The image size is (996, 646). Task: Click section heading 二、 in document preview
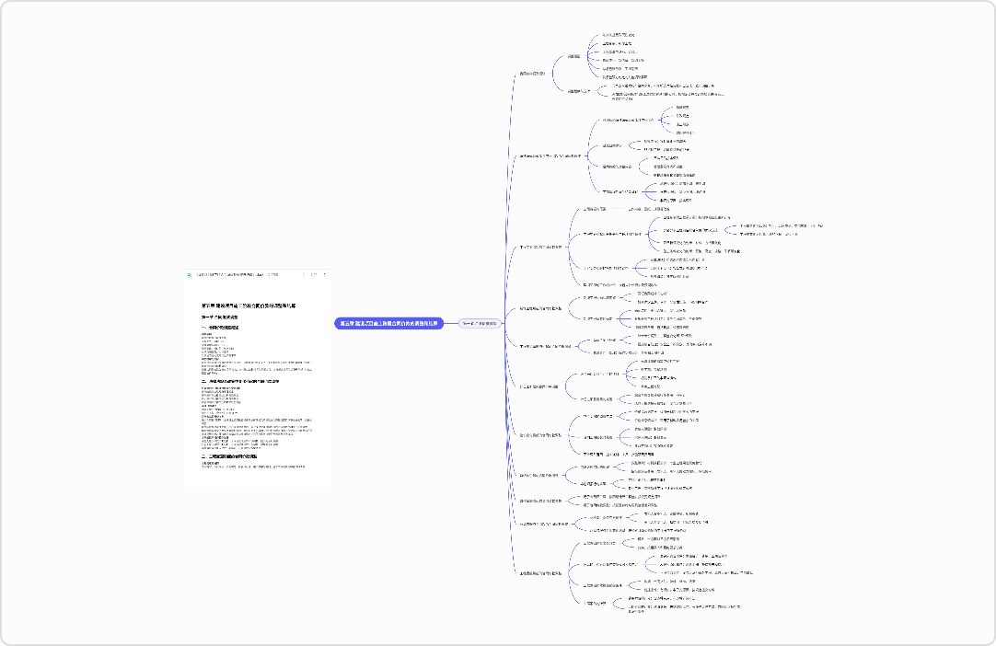coord(239,381)
